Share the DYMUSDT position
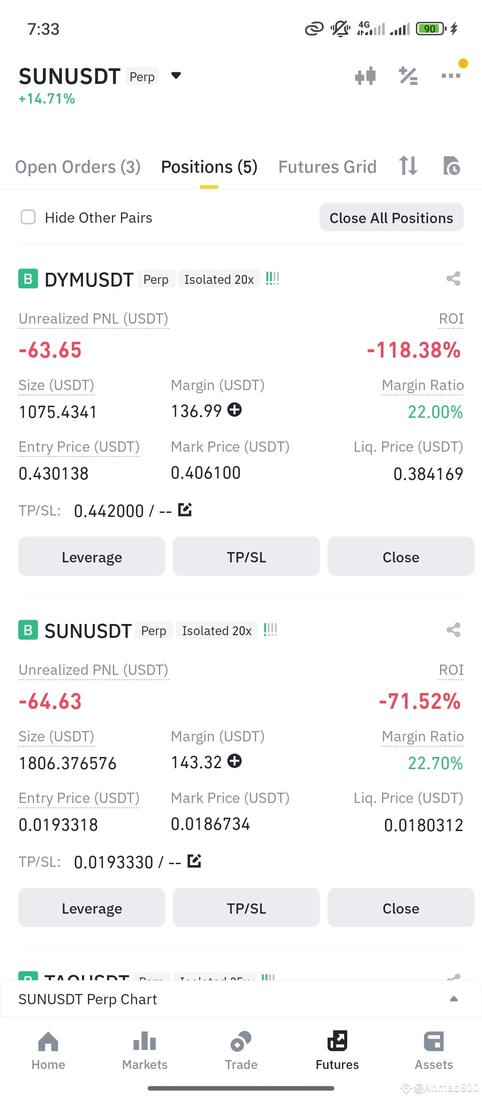 coord(453,279)
